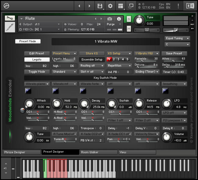Click the header Tune knob

[x=139, y=20]
